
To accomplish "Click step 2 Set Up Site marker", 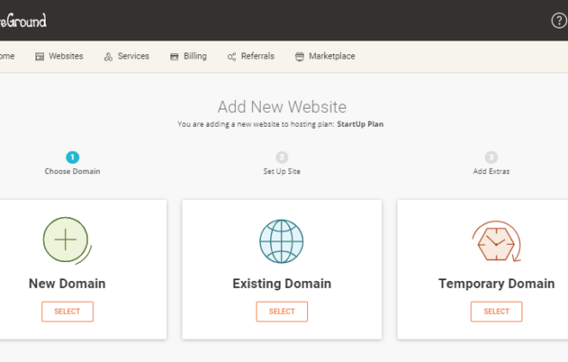I will point(281,158).
